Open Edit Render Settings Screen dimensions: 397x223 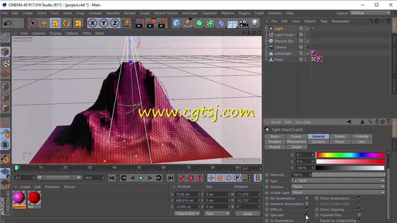click(163, 23)
